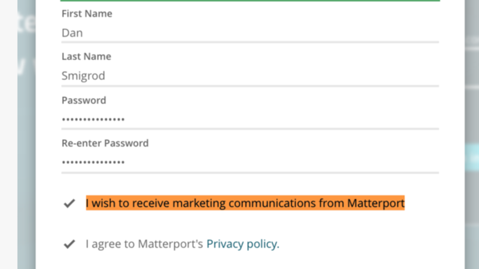Click the teal element behind the dialog's right edge
This screenshot has width=479, height=269.
472,157
